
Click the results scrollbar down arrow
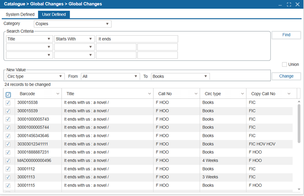(299, 189)
